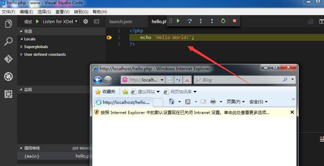Open 建议网站 link in IE favorites bar
Image resolution: width=324 pixels, height=166 pixels.
[145, 92]
